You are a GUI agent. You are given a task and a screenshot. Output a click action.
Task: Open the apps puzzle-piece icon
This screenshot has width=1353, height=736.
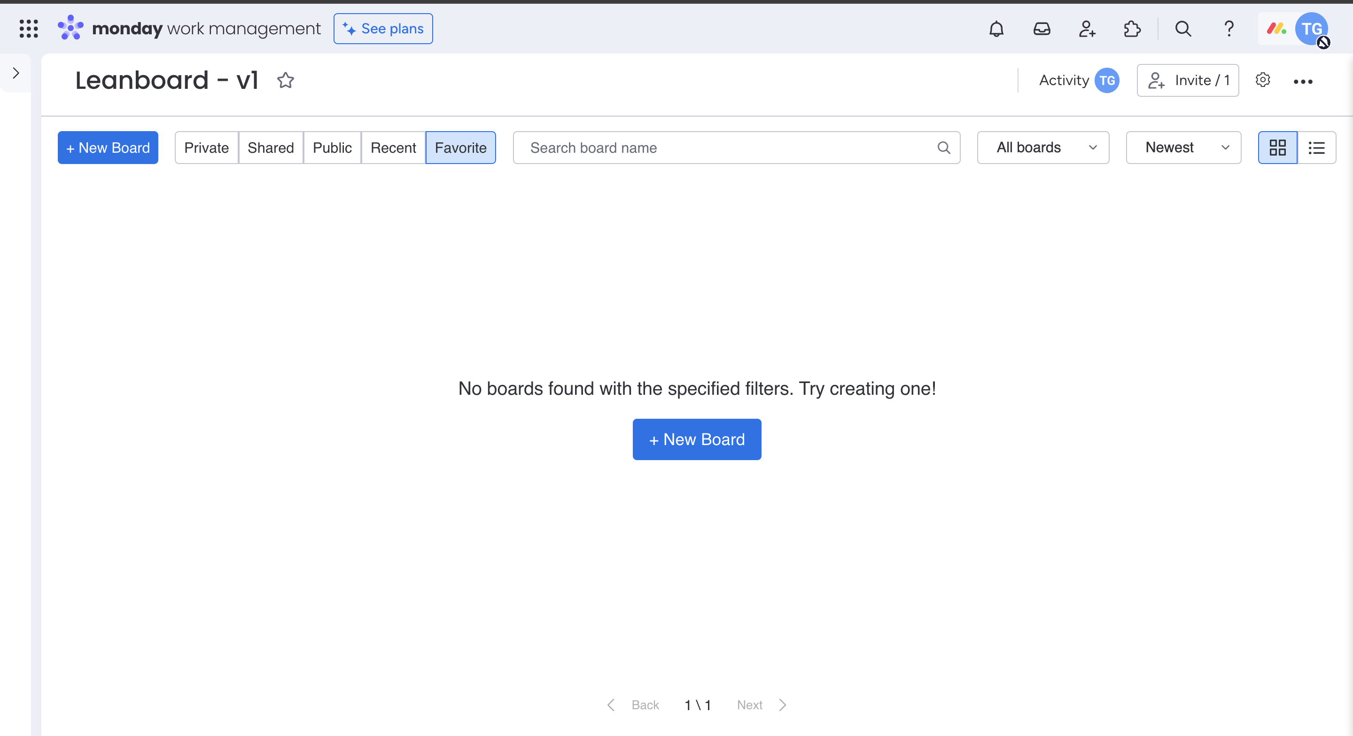pyautogui.click(x=1132, y=29)
